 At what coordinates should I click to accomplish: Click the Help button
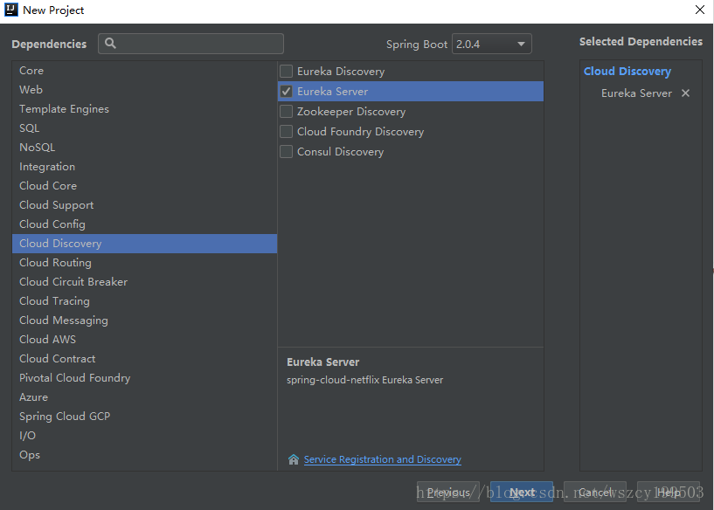click(669, 492)
